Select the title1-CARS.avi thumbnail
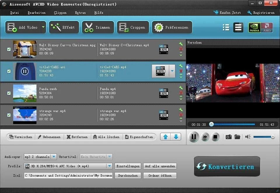 24,71
